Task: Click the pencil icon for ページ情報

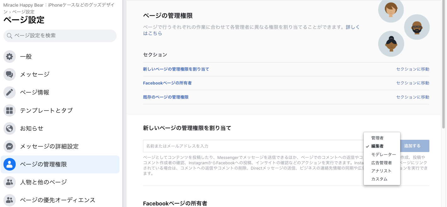Action: coord(9,92)
